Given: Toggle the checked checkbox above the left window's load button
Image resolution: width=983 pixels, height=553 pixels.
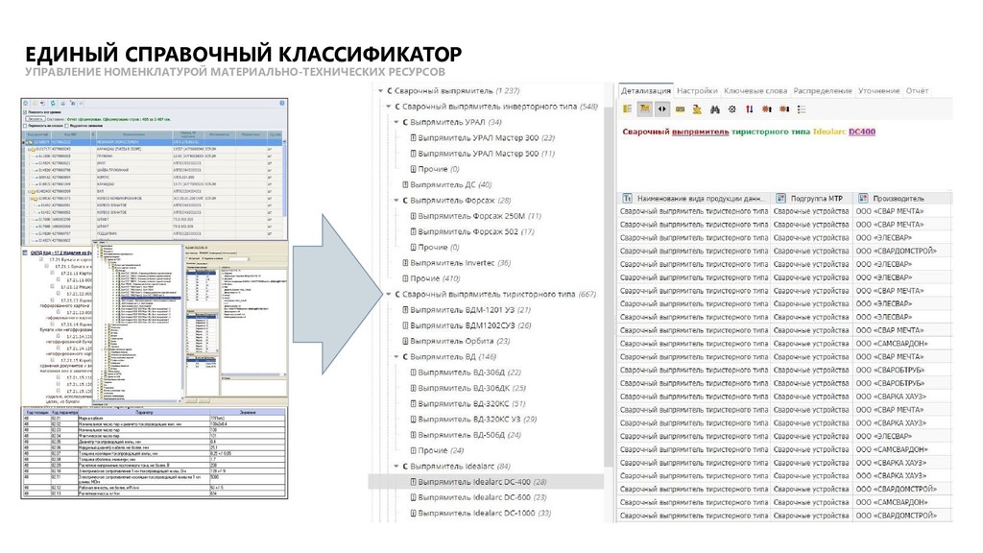Looking at the screenshot, I should coord(26,112).
